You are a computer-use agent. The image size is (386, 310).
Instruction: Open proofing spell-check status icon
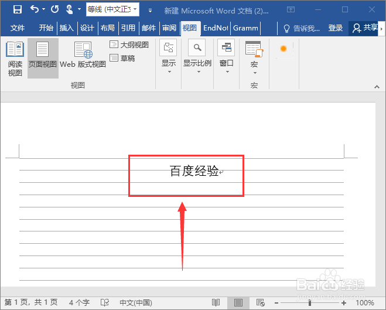(105, 302)
